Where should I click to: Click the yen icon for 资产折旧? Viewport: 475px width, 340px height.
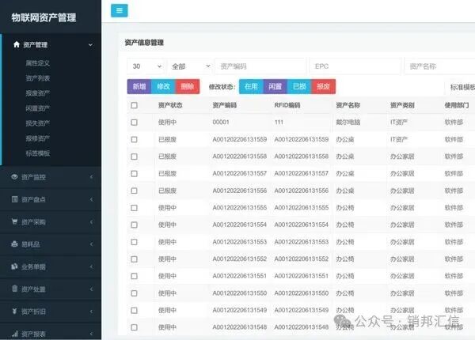tap(14, 312)
